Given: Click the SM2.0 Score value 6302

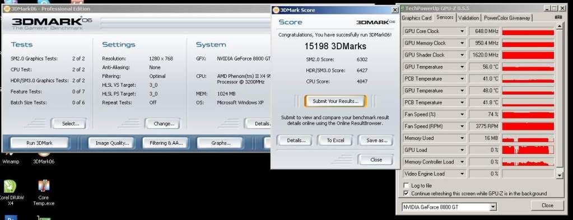Looking at the screenshot, I should pyautogui.click(x=362, y=59).
